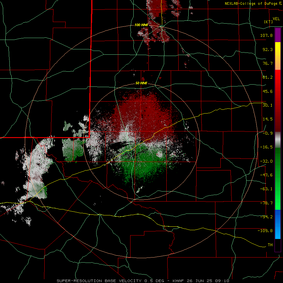Screen dimensions: 283x283
Task: Click the 100 NMI range ring label
Action: click(x=141, y=25)
